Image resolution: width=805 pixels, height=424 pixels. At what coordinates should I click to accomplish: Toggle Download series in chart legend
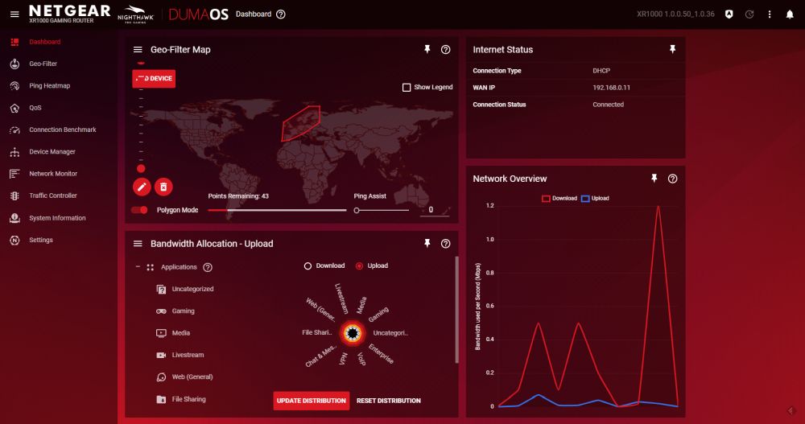pos(559,198)
